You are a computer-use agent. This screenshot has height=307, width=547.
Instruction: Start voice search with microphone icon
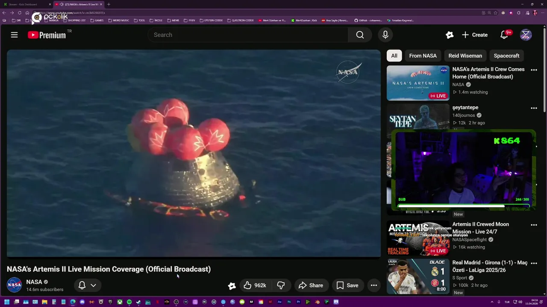385,35
